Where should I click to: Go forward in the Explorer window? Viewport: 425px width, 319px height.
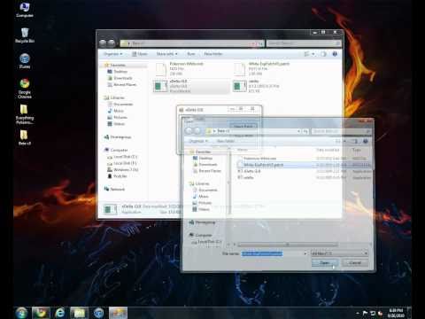coord(112,43)
